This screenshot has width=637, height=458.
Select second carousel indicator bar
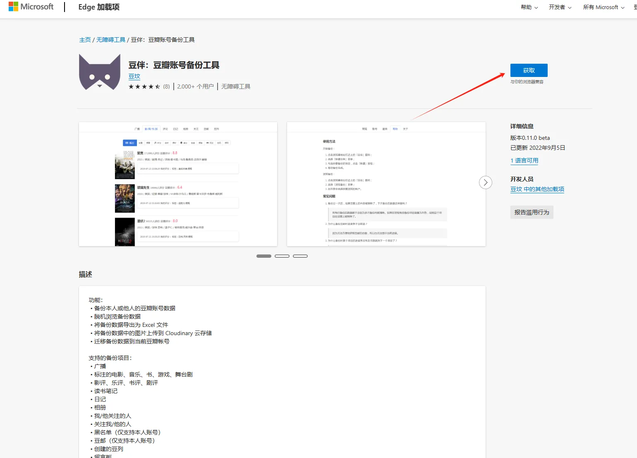282,256
